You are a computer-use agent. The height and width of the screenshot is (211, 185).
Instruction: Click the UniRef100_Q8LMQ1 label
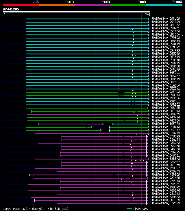tap(166, 82)
